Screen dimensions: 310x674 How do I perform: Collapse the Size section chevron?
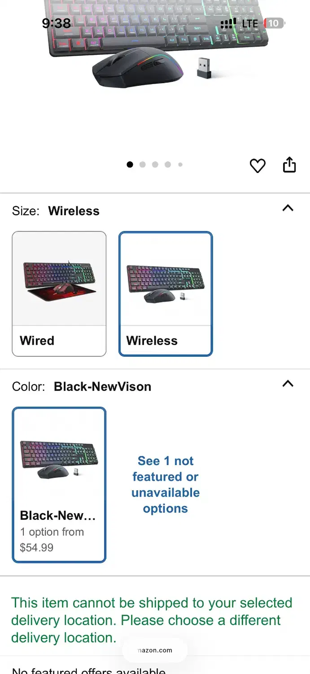tap(288, 208)
